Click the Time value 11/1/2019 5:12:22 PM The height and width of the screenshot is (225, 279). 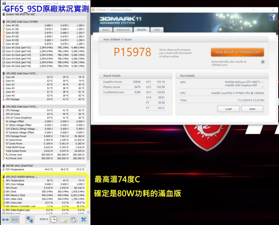click(x=251, y=100)
